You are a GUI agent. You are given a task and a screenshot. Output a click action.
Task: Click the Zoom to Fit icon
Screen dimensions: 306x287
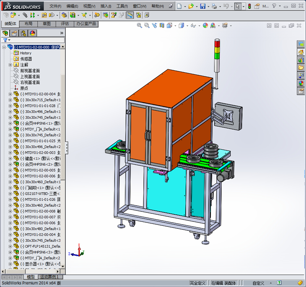(x=139, y=25)
